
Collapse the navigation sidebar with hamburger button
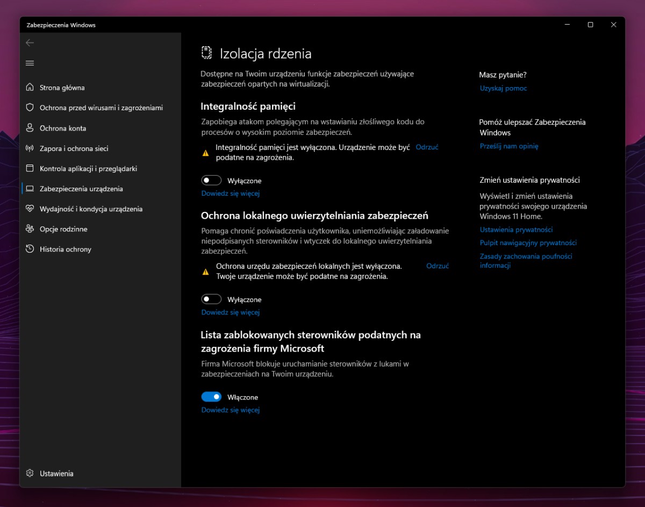pyautogui.click(x=30, y=63)
